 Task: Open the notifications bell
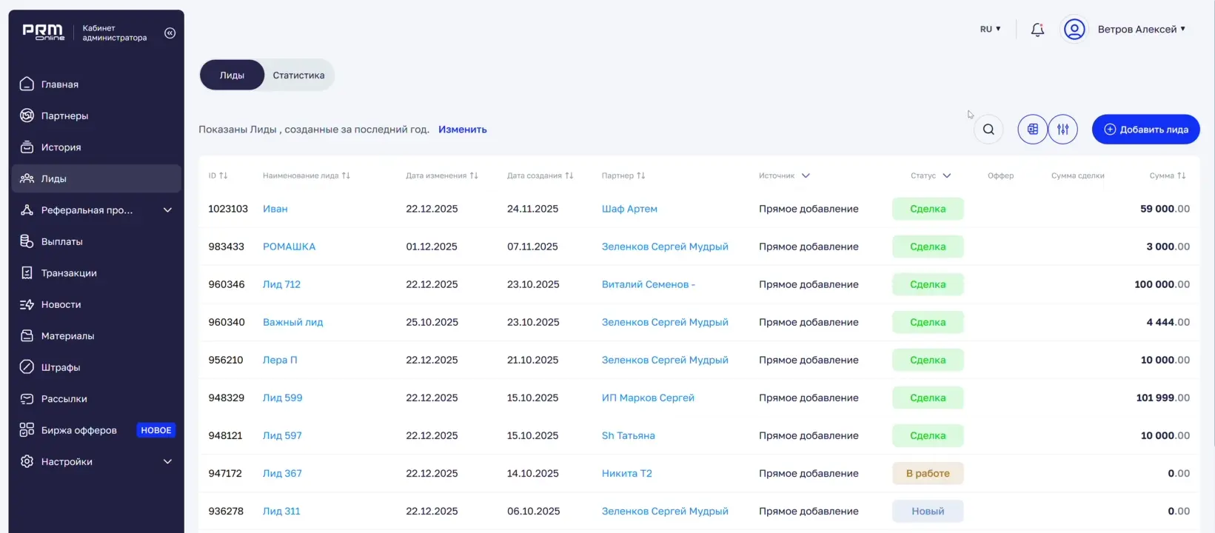1037,30
